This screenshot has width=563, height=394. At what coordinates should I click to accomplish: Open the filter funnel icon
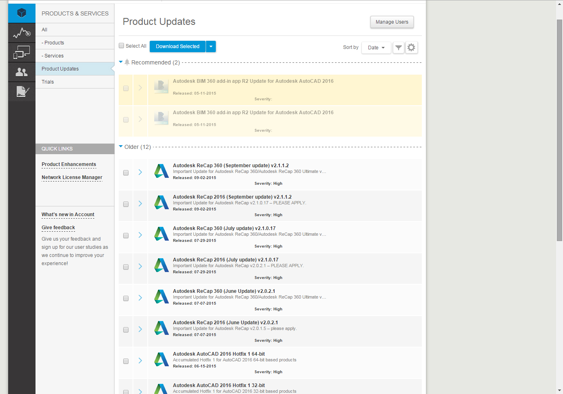coord(399,47)
